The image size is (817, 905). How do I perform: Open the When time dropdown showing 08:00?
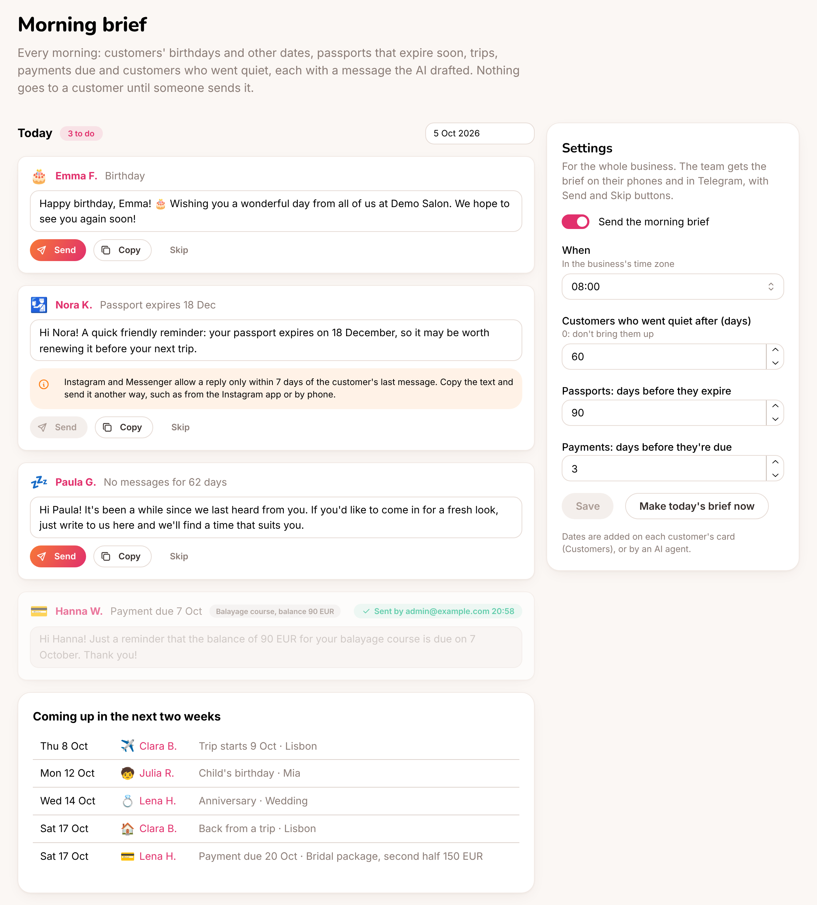pos(673,287)
